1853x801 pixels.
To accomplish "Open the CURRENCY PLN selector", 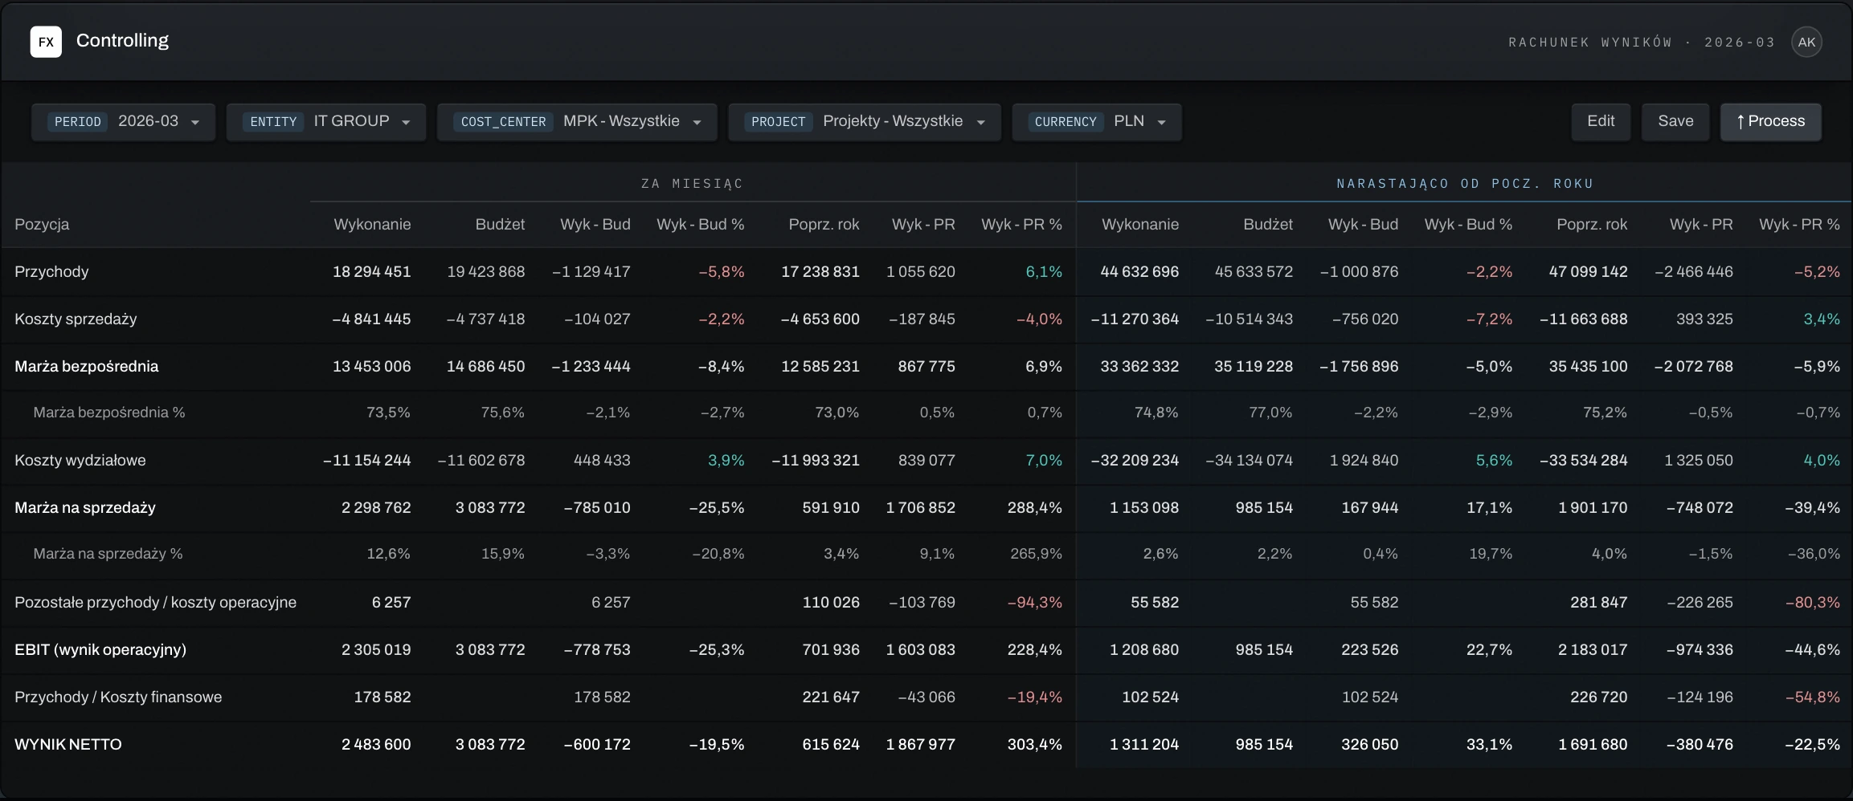I will (x=1097, y=122).
